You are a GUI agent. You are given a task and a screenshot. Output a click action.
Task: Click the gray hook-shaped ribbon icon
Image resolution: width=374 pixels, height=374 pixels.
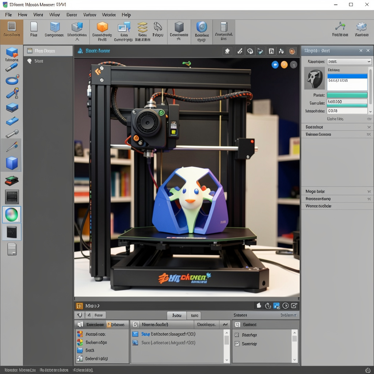point(158,27)
